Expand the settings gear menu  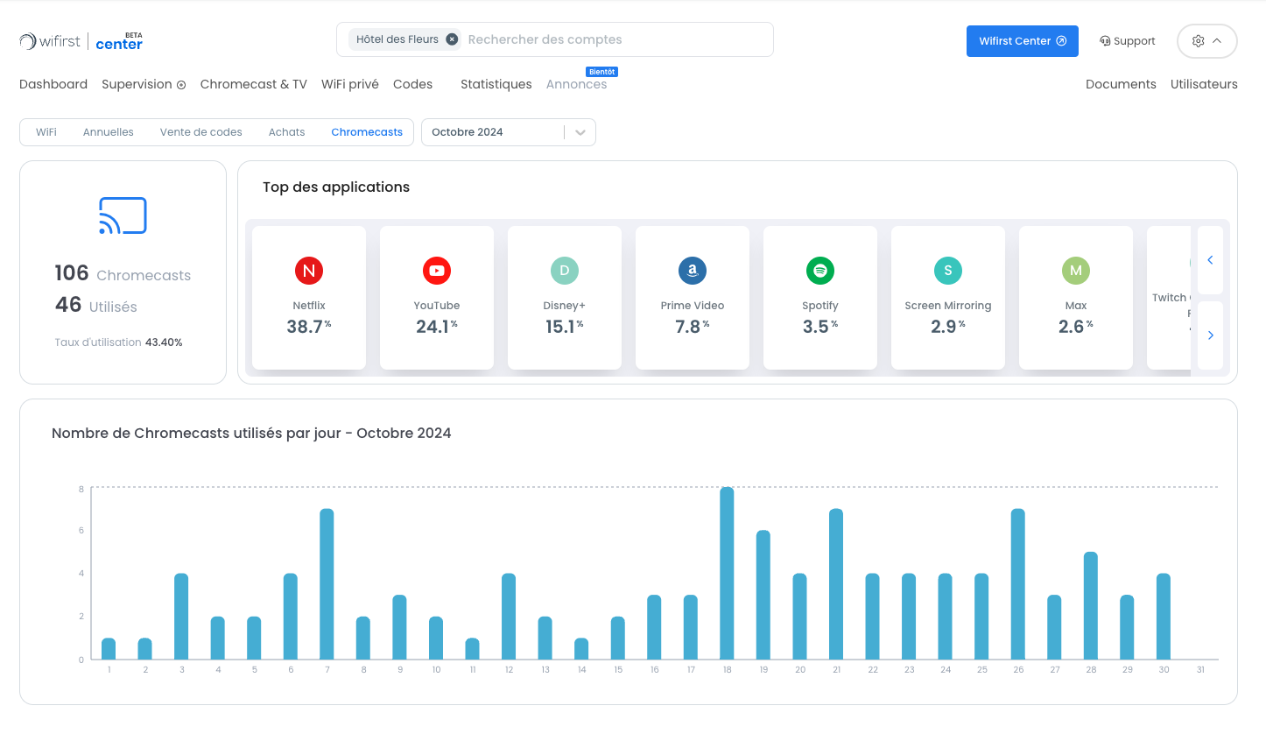click(x=1206, y=41)
